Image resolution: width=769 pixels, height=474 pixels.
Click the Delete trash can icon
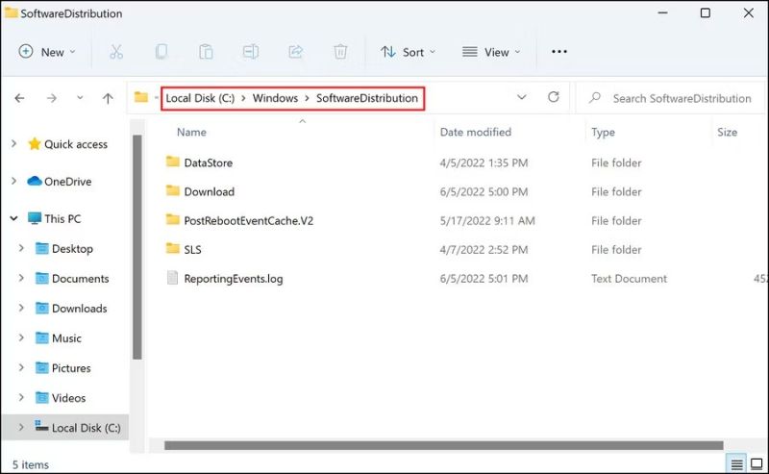(x=340, y=52)
